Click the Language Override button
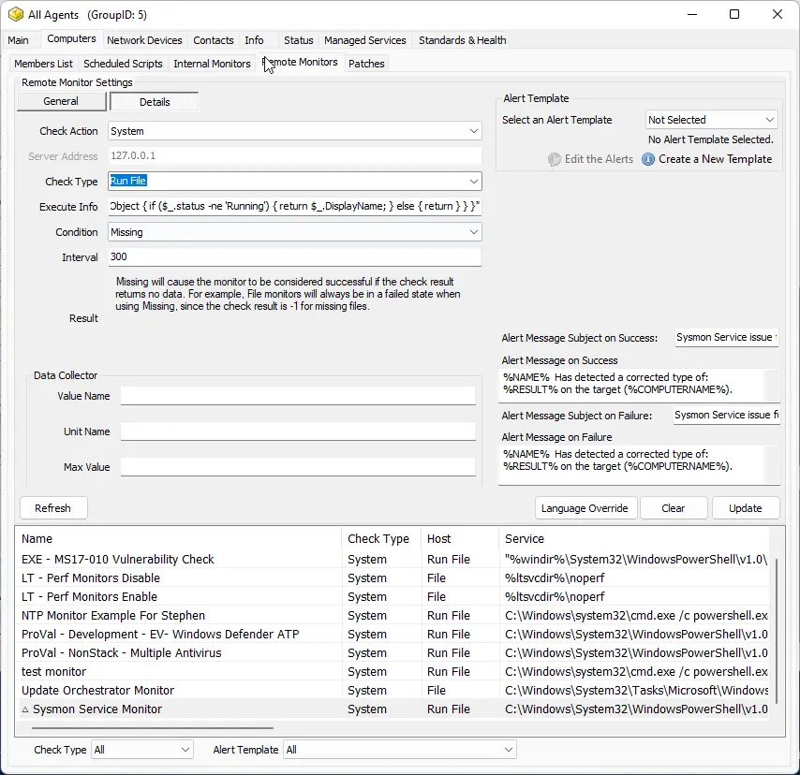This screenshot has width=800, height=775. coord(585,508)
